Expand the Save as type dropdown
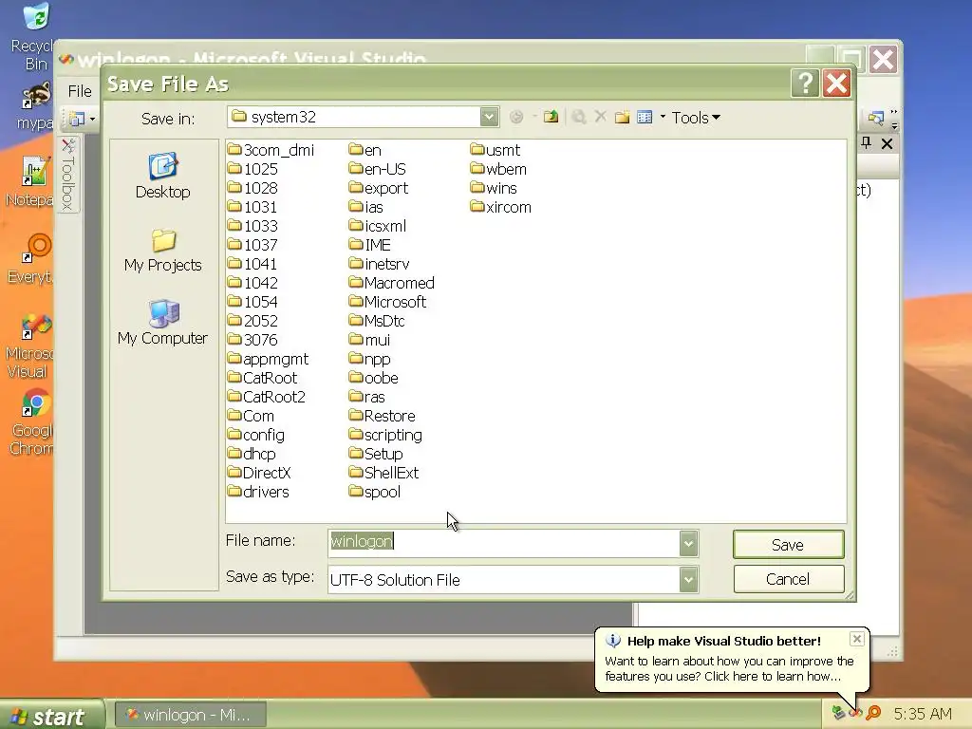972x729 pixels. [x=689, y=580]
